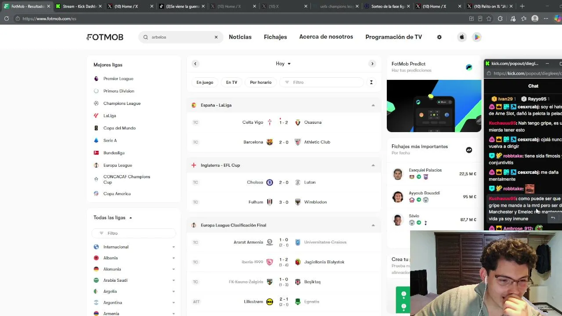The width and height of the screenshot is (562, 316).
Task: Click the Fulham club crest
Action: [270, 202]
